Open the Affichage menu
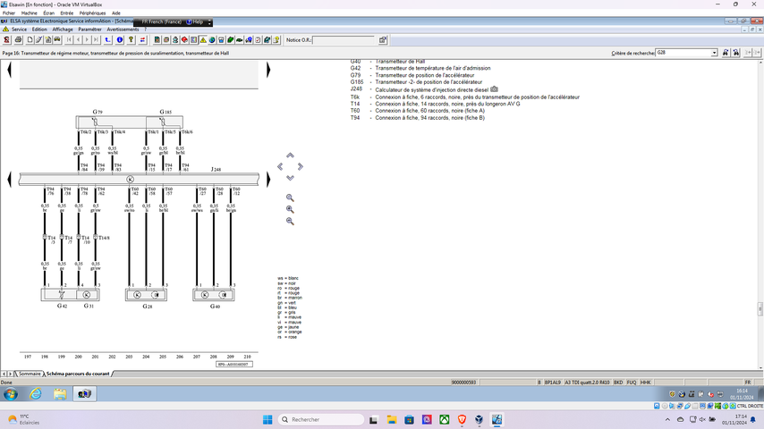764x429 pixels. point(63,29)
